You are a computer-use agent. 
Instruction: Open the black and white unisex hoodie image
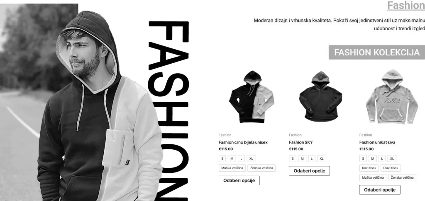click(x=252, y=97)
